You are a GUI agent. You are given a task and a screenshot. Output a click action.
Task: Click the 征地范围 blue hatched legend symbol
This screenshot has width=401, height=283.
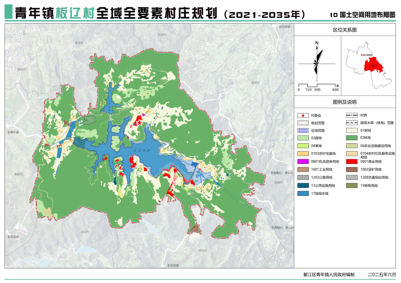click(x=303, y=131)
